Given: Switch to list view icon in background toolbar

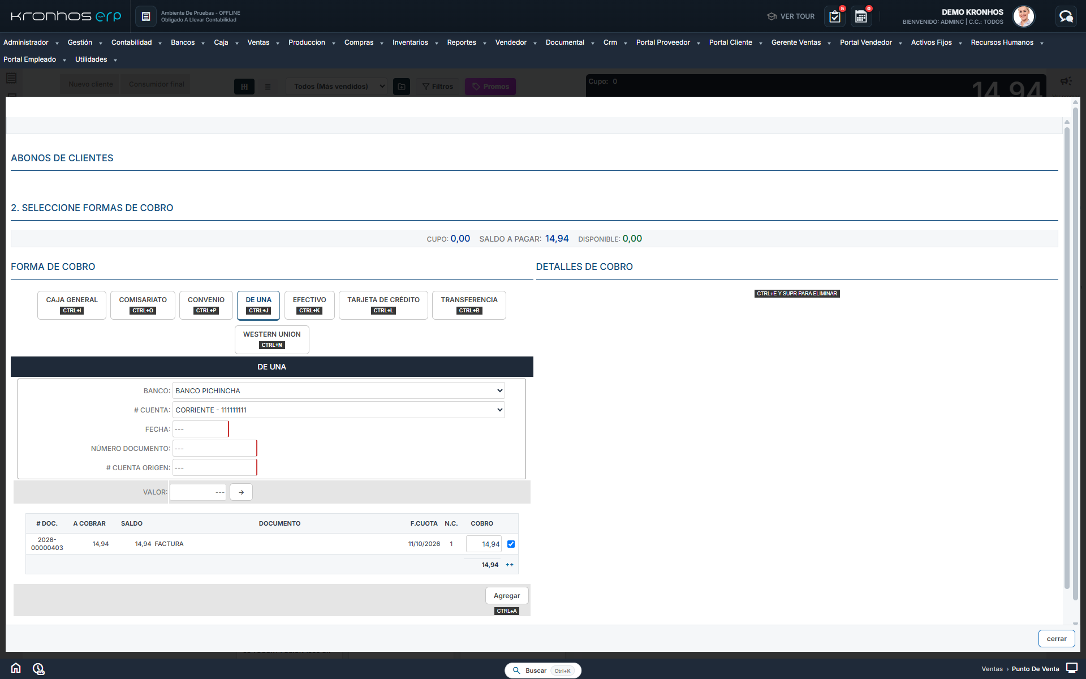Looking at the screenshot, I should pyautogui.click(x=268, y=87).
